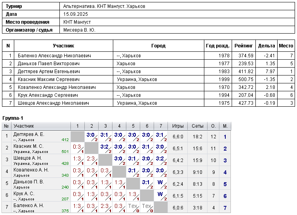Screen dimensions: 297x215
Task: Click the Участник header in participants table
Action: click(x=63, y=46)
